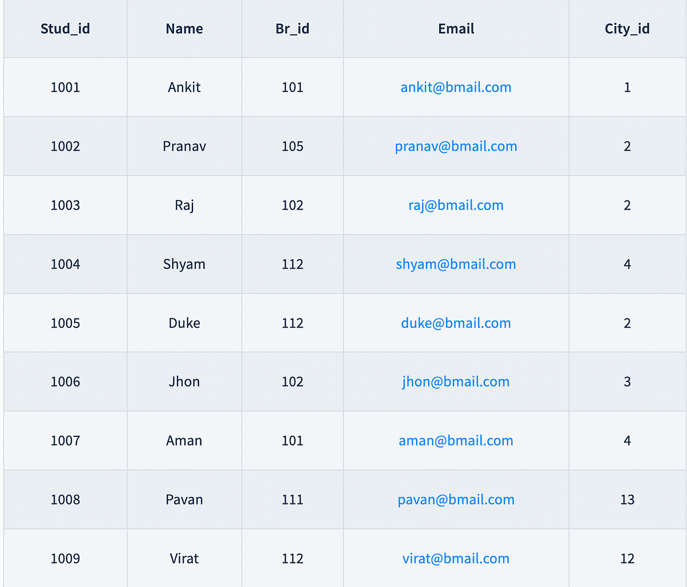Open the duke@bmail.com email link

click(x=456, y=323)
